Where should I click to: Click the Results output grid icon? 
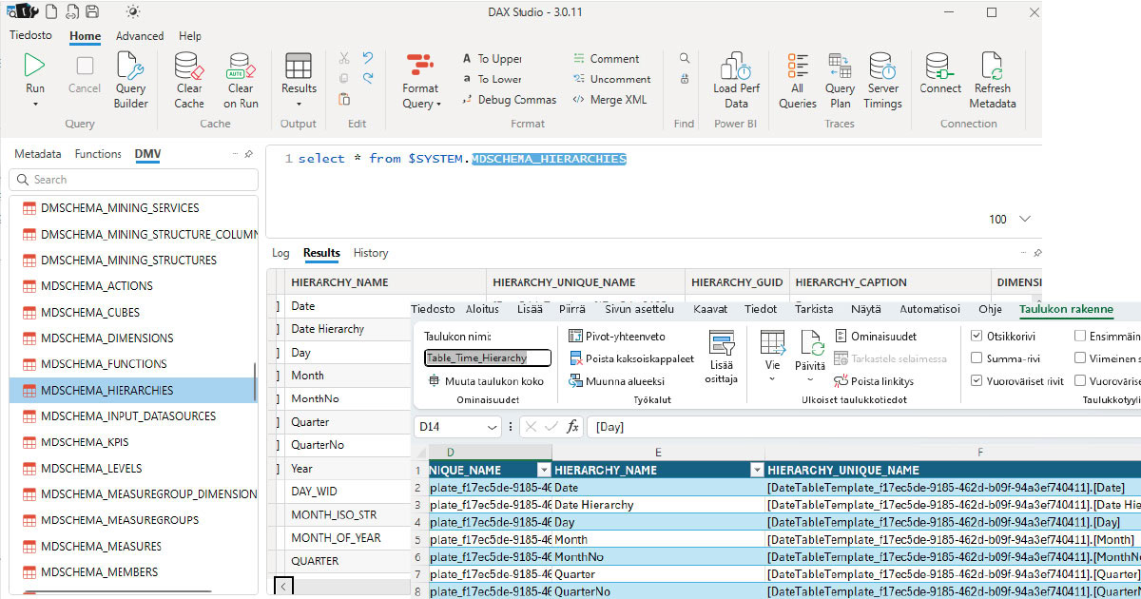(x=299, y=65)
